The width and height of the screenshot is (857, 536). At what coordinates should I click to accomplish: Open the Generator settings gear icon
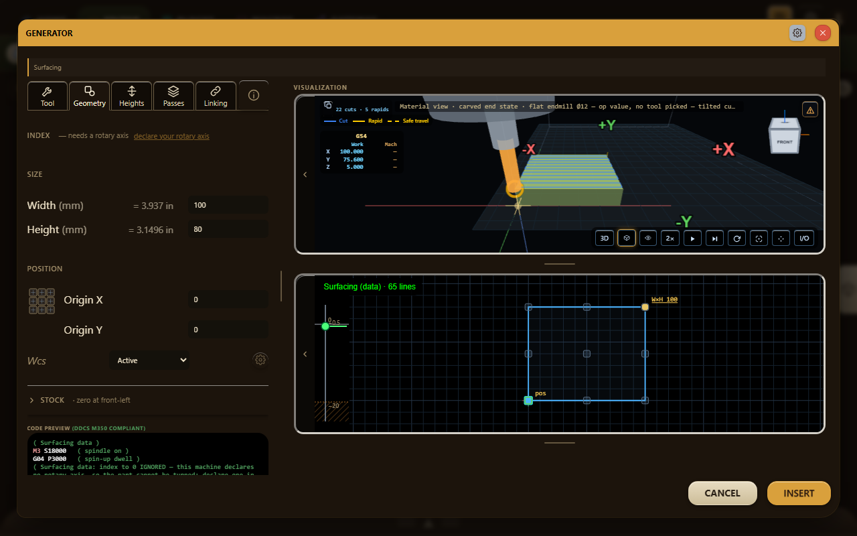(797, 33)
